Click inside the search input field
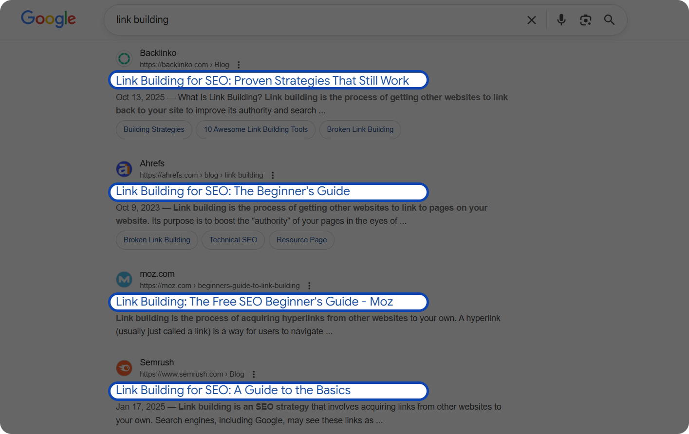Screen dimensions: 689x434 pos(292,20)
